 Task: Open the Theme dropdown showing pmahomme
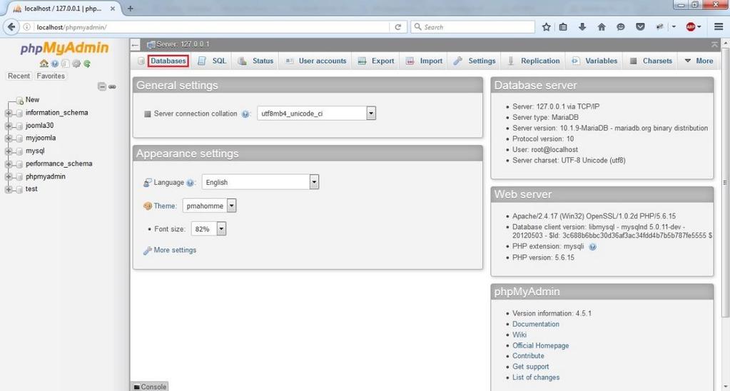pos(210,205)
